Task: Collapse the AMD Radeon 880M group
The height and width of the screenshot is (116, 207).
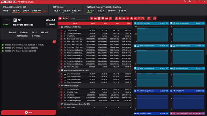Action: point(60,86)
